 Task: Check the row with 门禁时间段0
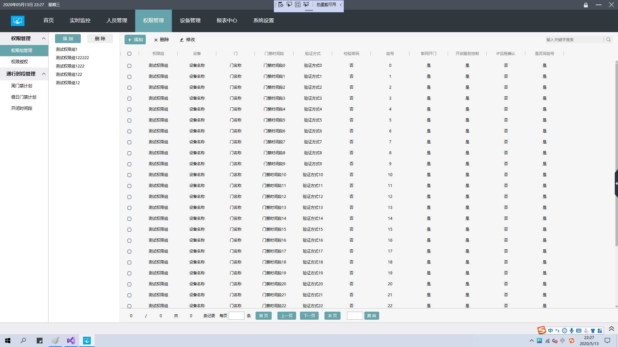point(129,66)
